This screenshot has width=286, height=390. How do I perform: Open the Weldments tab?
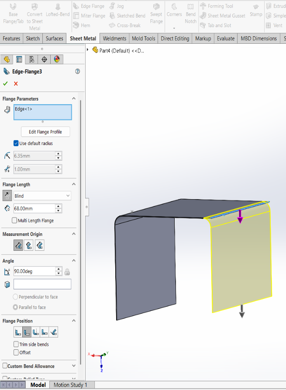114,39
